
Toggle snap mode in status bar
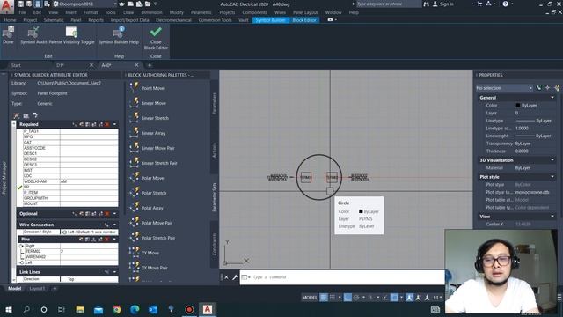tap(333, 298)
